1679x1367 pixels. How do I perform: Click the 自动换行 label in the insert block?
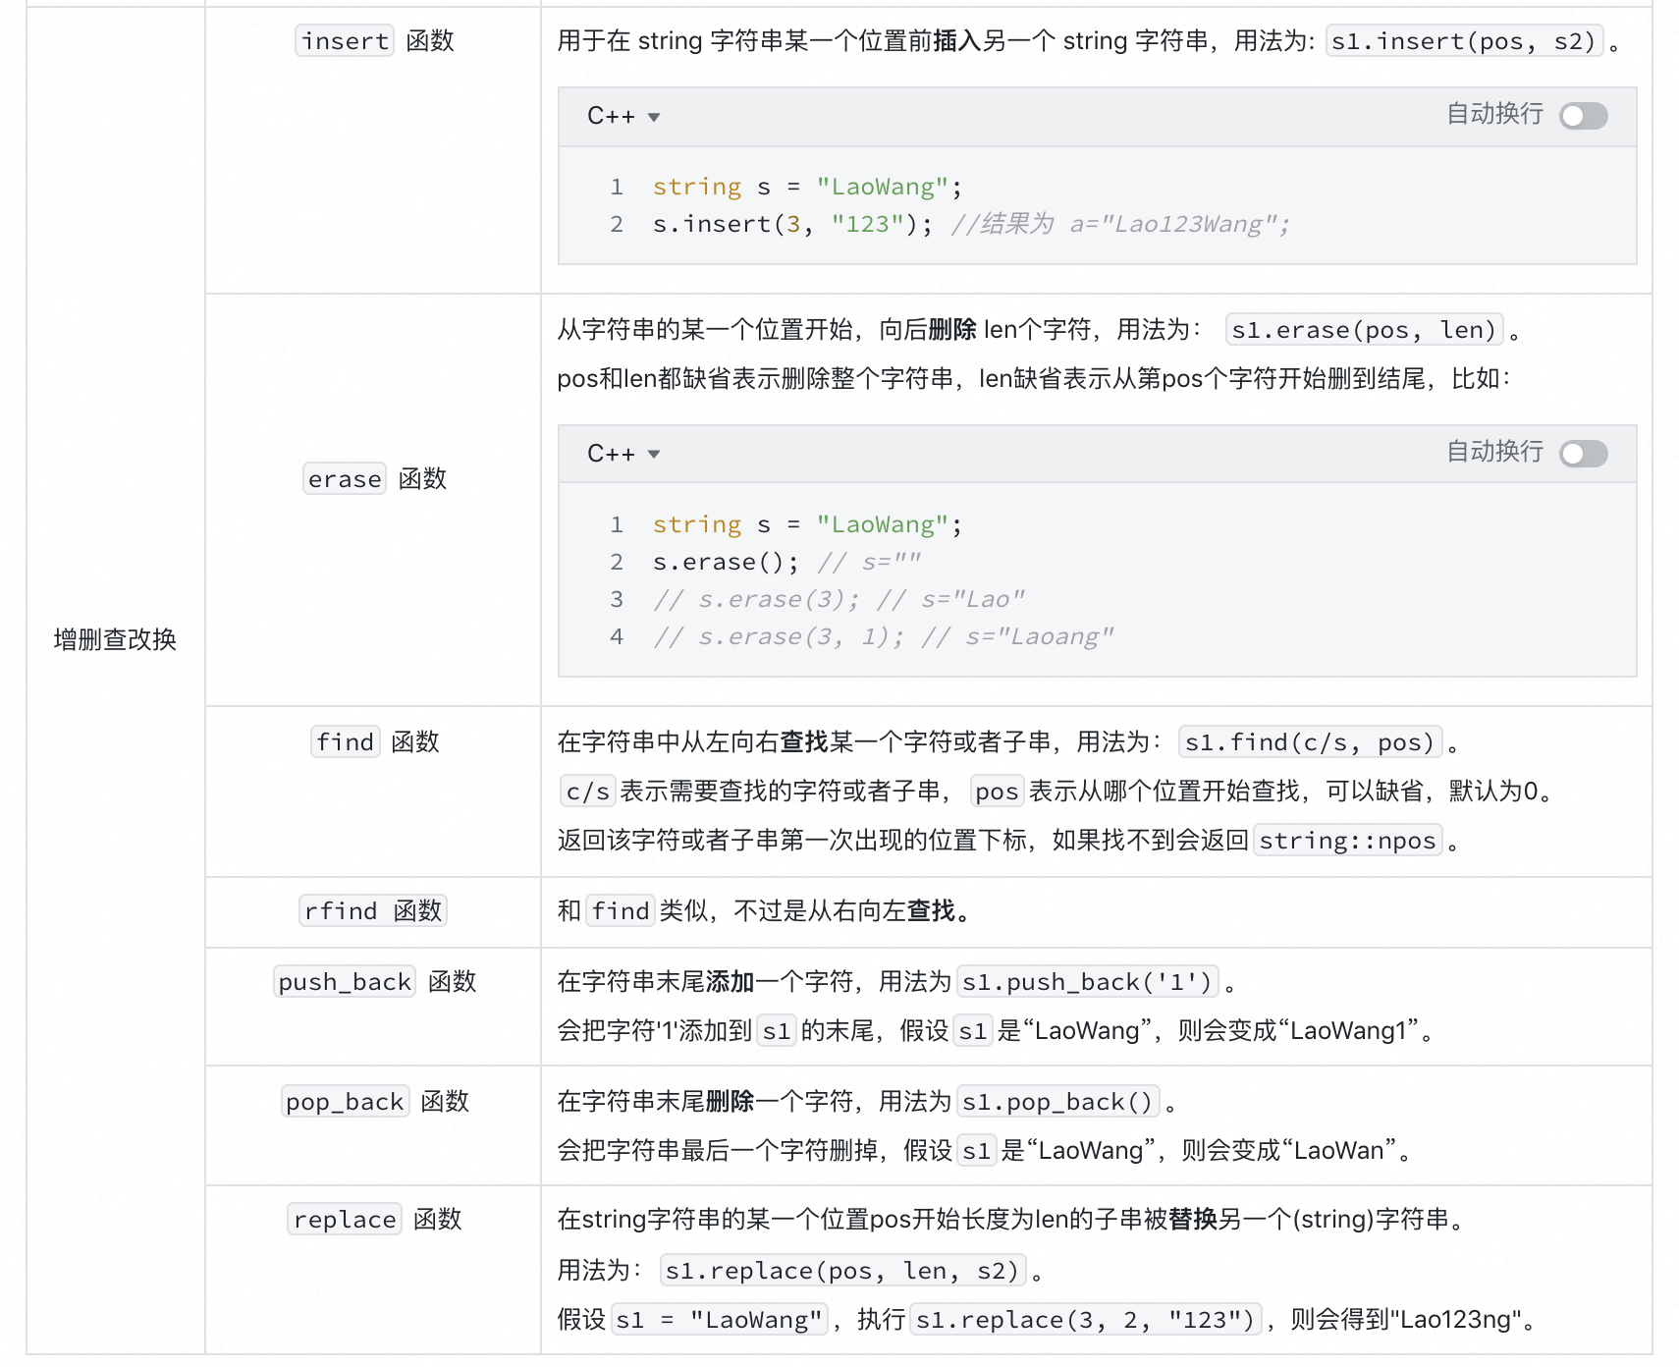coord(1494,114)
